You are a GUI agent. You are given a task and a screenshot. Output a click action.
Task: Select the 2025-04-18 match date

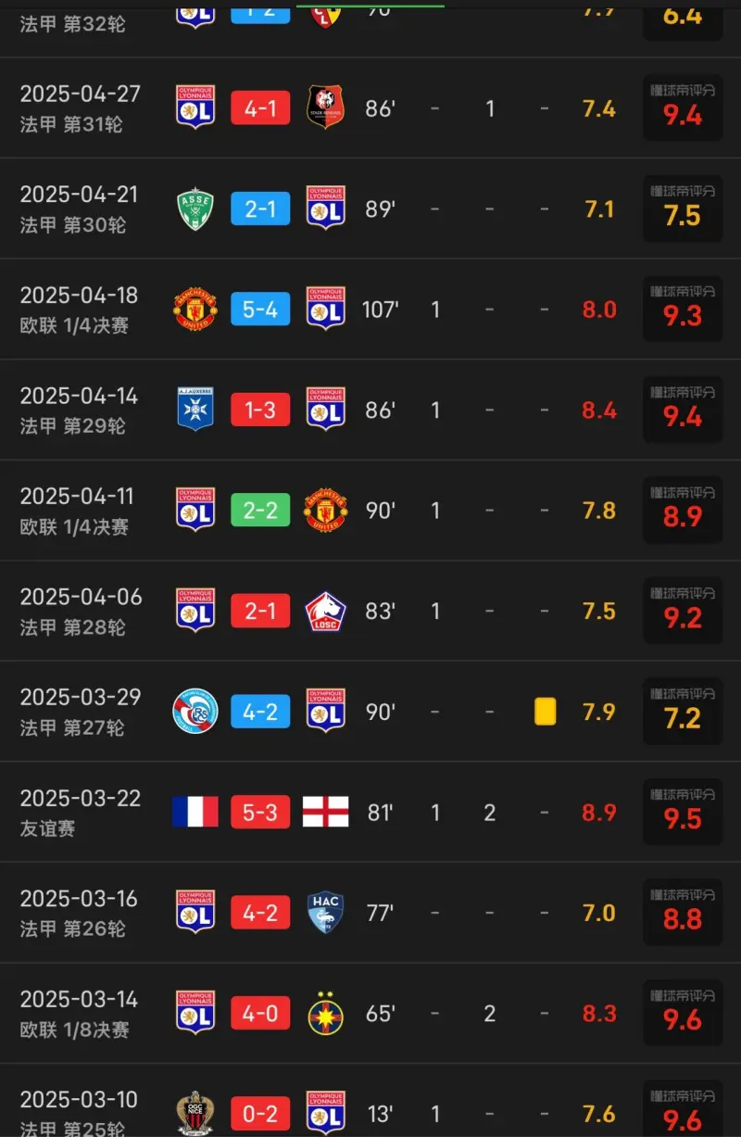point(79,295)
